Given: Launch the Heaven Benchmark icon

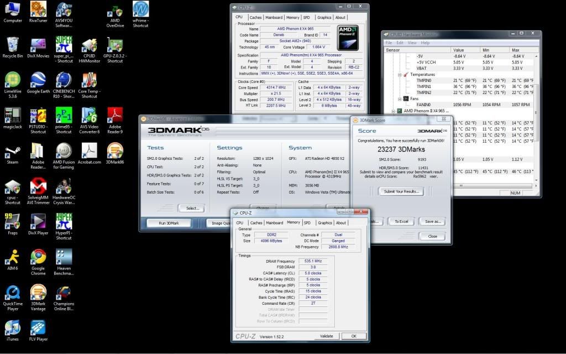Looking at the screenshot, I should click(x=64, y=262).
